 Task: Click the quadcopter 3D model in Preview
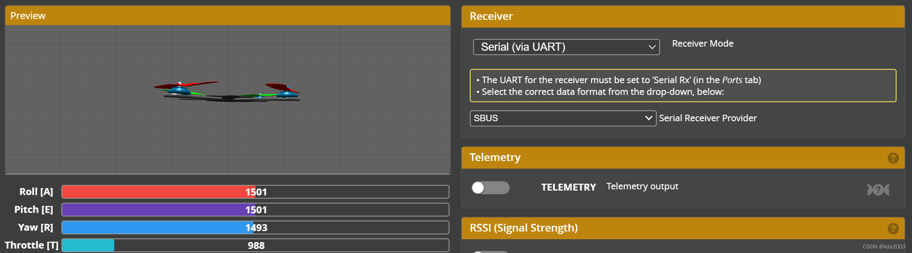(x=228, y=92)
